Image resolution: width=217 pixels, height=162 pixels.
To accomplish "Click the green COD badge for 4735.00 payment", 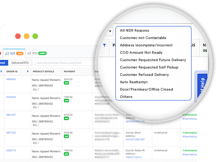I will (x=66, y=136).
